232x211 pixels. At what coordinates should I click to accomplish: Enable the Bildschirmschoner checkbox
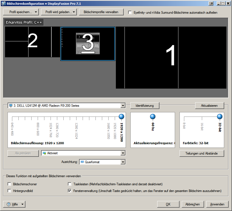9,184
